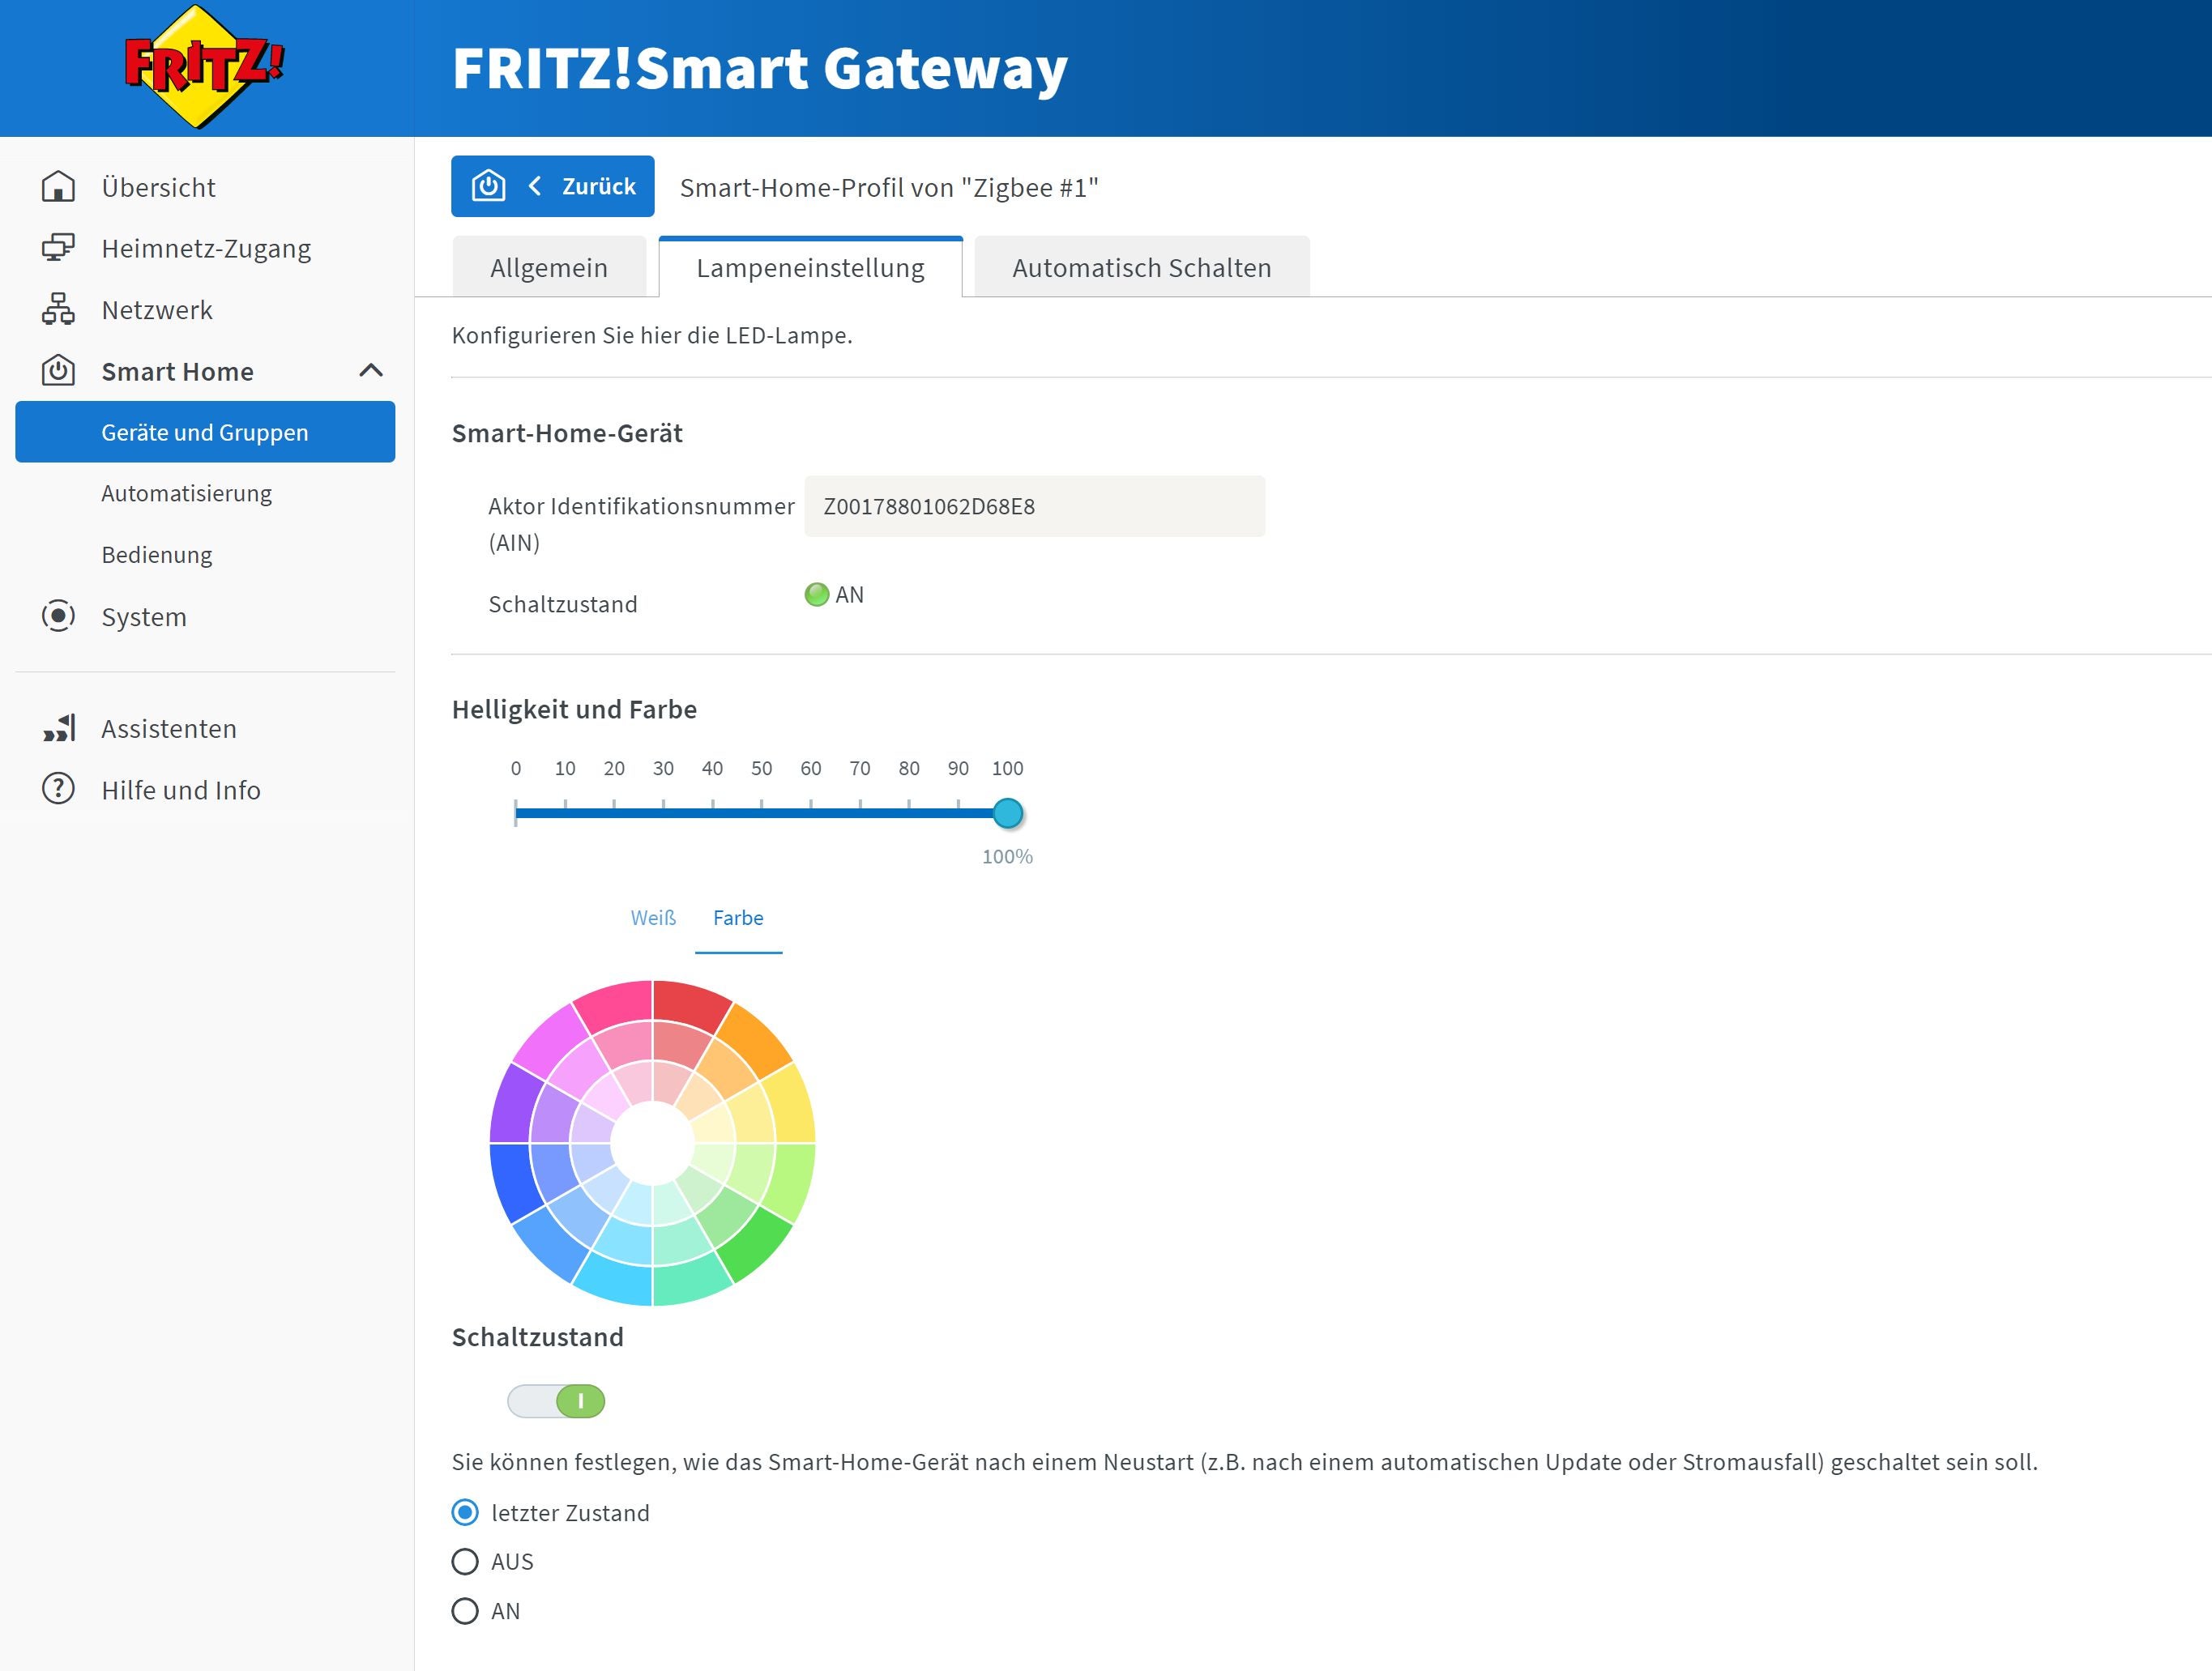Click the FRITZ! logo
The image size is (2212, 1671).
[204, 67]
